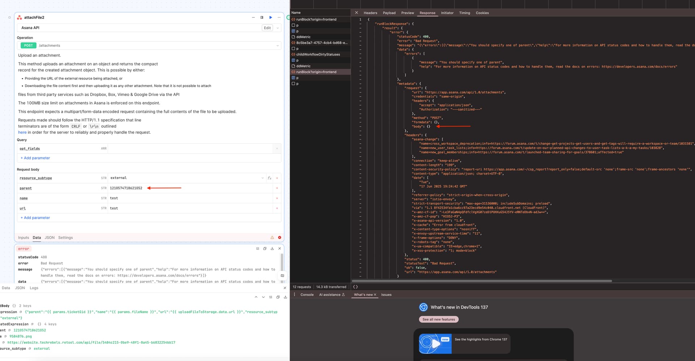Copy the error output in error panel
Image resolution: width=695 pixels, height=361 pixels.
tap(265, 249)
